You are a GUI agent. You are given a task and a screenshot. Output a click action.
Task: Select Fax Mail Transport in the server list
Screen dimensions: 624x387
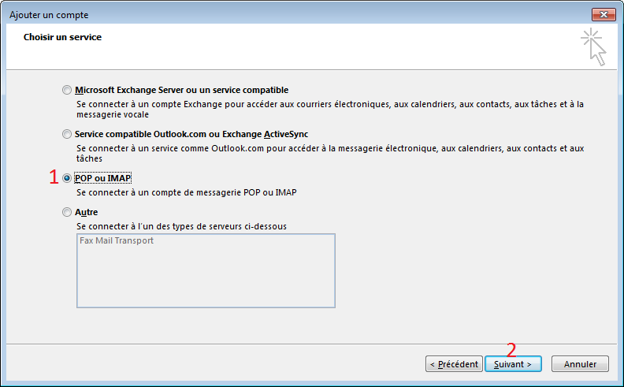coord(117,241)
